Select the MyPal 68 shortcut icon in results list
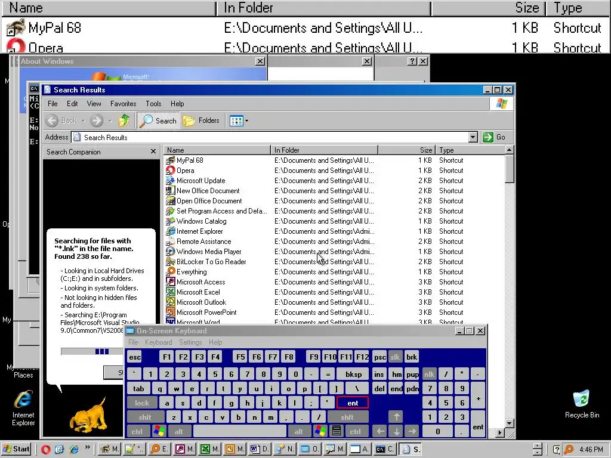The image size is (611, 458). [170, 160]
